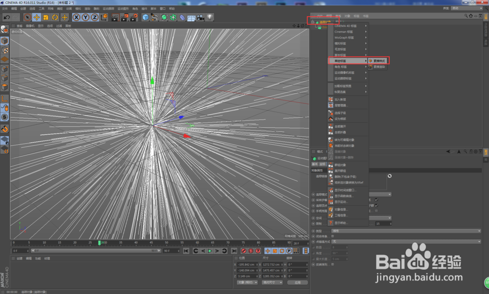Select 转为可编辑对象 in context menu
Screen dimensions: 489x294
click(x=348, y=140)
